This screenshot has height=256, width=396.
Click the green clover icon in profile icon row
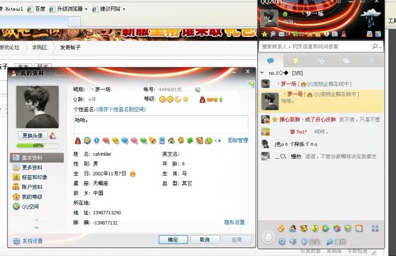click(x=190, y=141)
